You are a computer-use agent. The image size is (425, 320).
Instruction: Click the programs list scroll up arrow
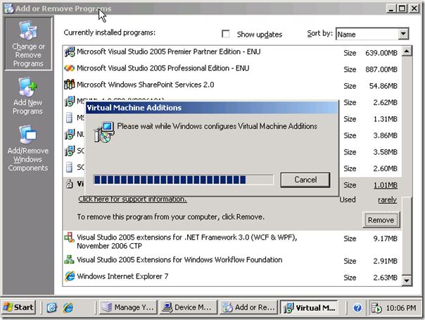[407, 51]
